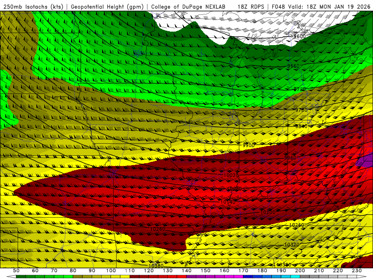Viewport: 373px width, 279px height.
Task: Select the 130 legend tick label
Action: click(167, 271)
